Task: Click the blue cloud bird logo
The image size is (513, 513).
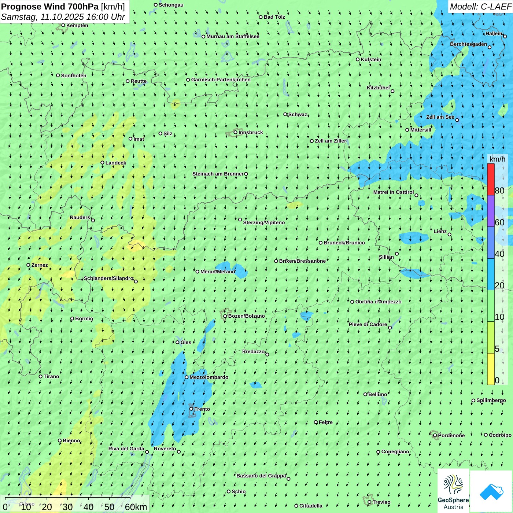Action: click(491, 491)
